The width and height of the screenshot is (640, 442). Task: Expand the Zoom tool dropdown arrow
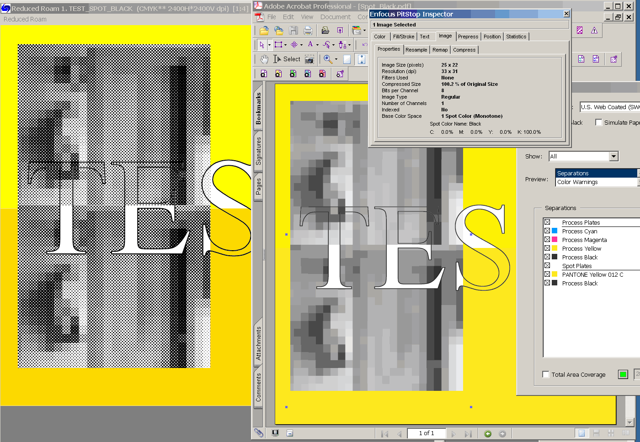[336, 59]
